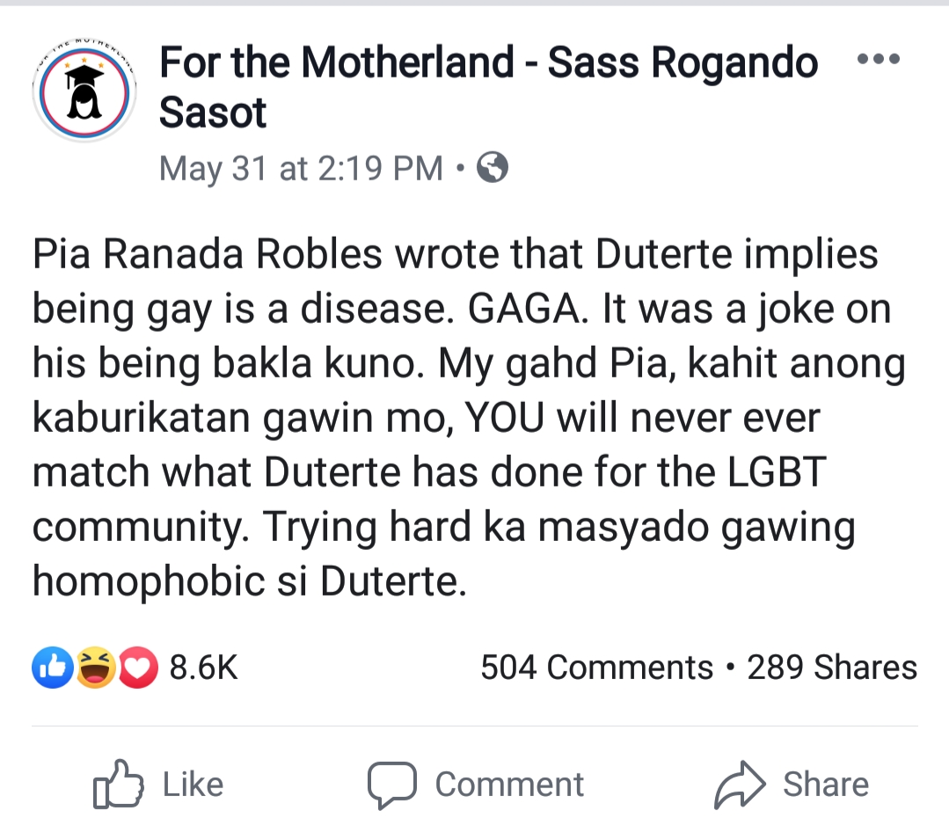
Task: Click the post's first line mentioning Pia Ranada Robles
Action: (455, 254)
